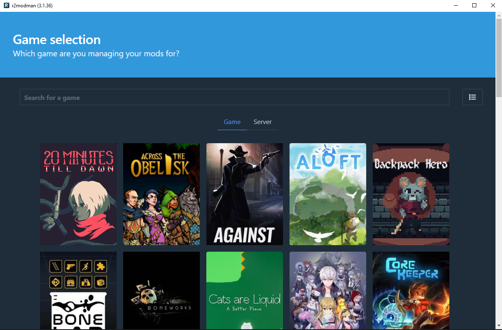Choose the Aloft game cover
This screenshot has height=330, width=502.
coord(328,194)
